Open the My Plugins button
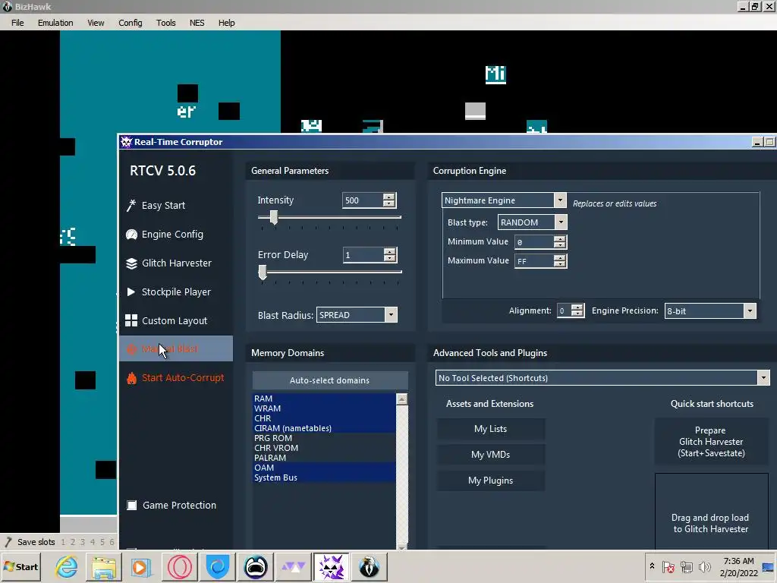777x583 pixels. (x=491, y=481)
